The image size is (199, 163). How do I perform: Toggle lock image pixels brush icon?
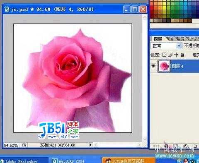tap(170, 55)
